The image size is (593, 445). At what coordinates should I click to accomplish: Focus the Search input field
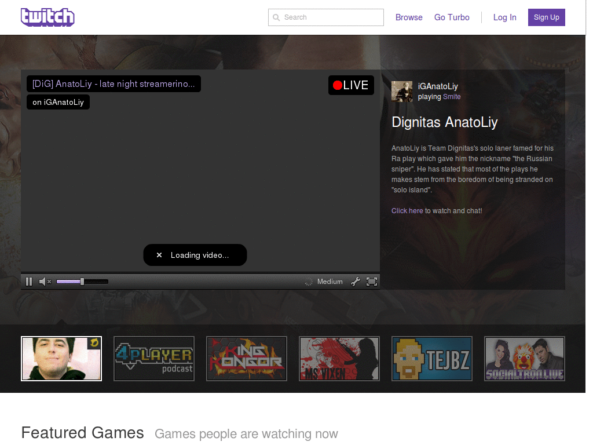[x=325, y=17]
